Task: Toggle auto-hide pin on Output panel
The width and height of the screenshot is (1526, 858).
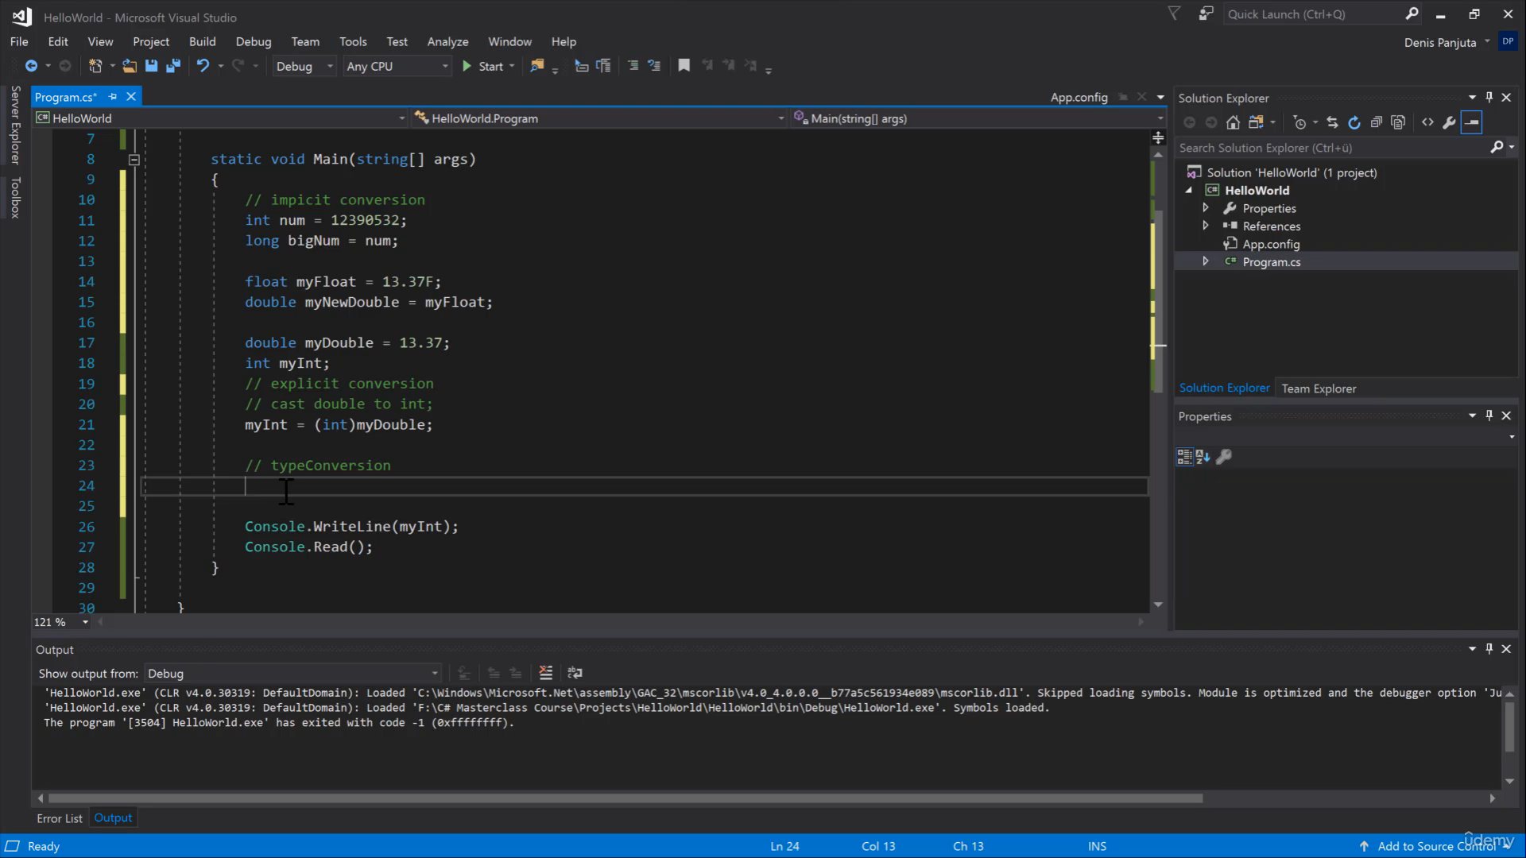Action: pyautogui.click(x=1489, y=648)
